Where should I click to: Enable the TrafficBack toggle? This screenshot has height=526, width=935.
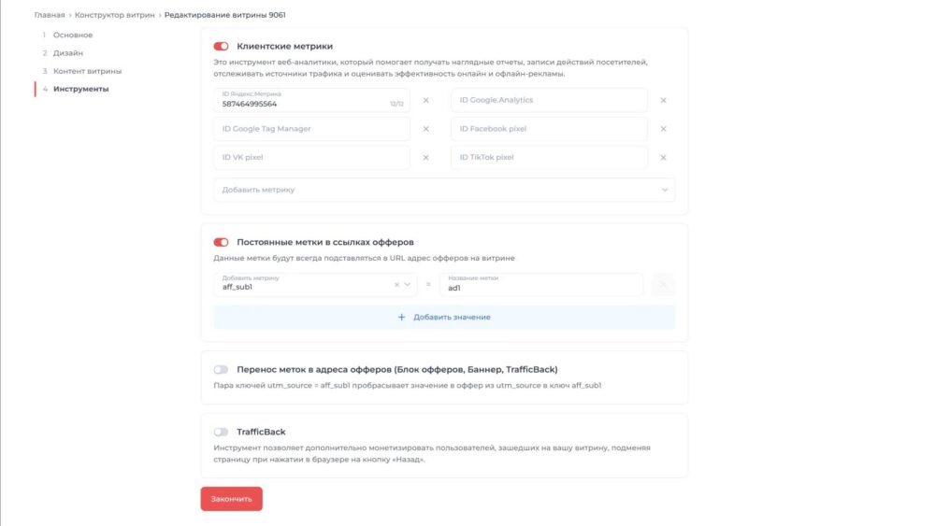click(x=222, y=432)
